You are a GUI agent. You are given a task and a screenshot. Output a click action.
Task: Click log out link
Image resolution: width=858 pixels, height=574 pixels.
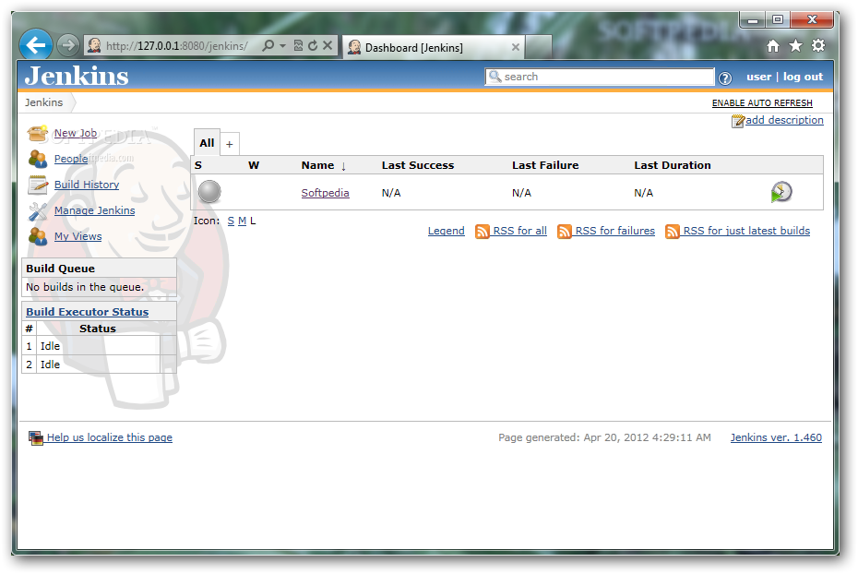click(x=803, y=78)
